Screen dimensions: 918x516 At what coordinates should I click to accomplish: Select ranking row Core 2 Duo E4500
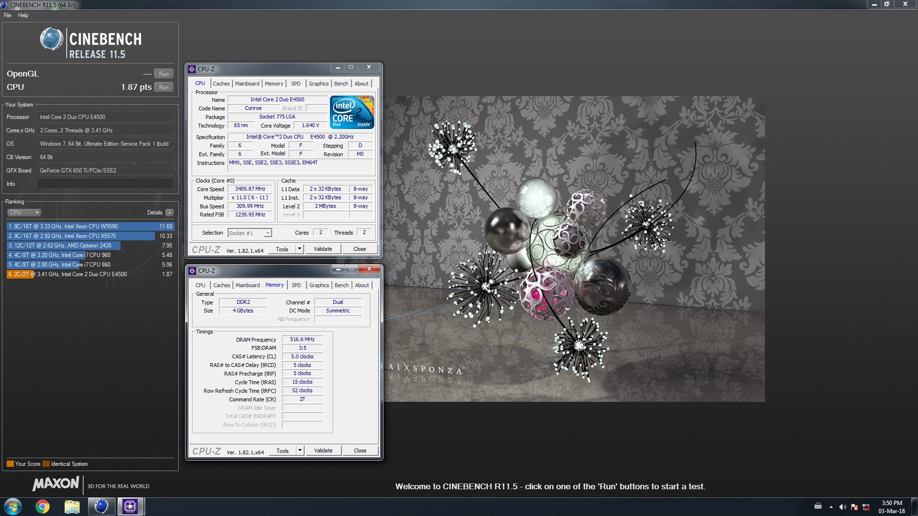[x=90, y=274]
